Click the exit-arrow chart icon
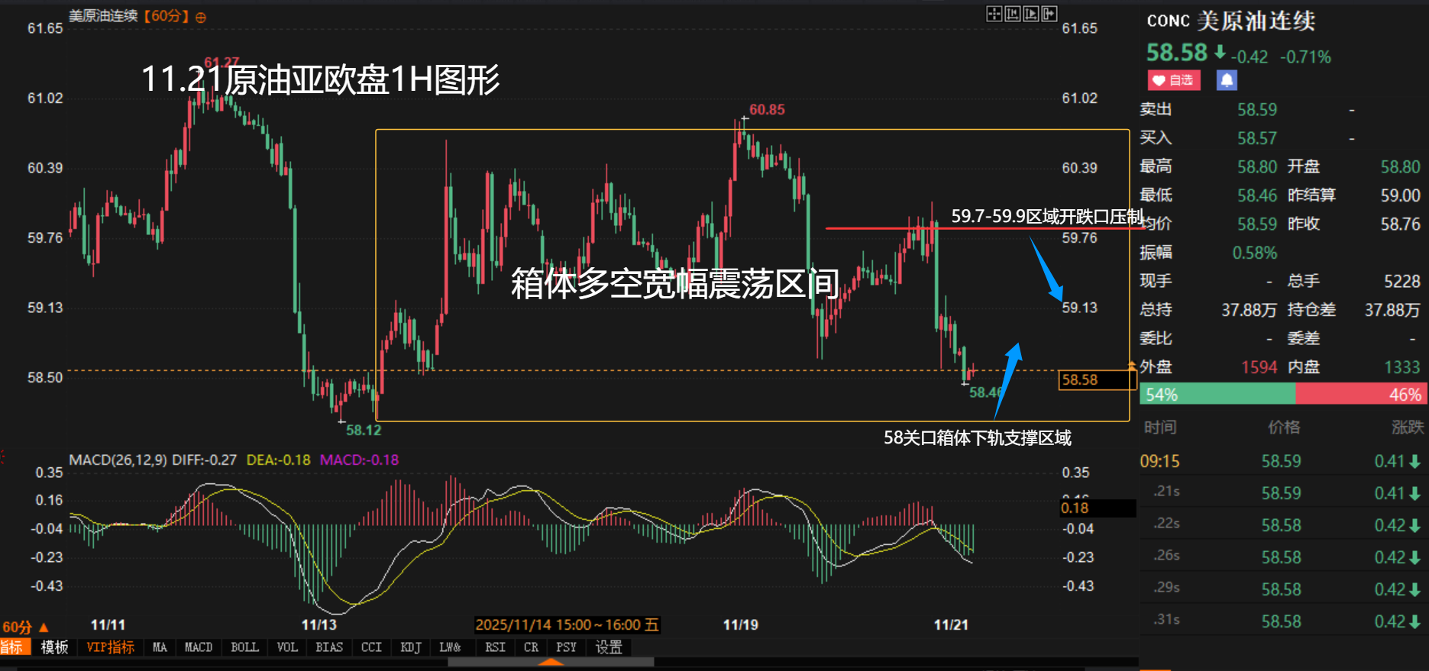The image size is (1429, 671). (x=1049, y=14)
